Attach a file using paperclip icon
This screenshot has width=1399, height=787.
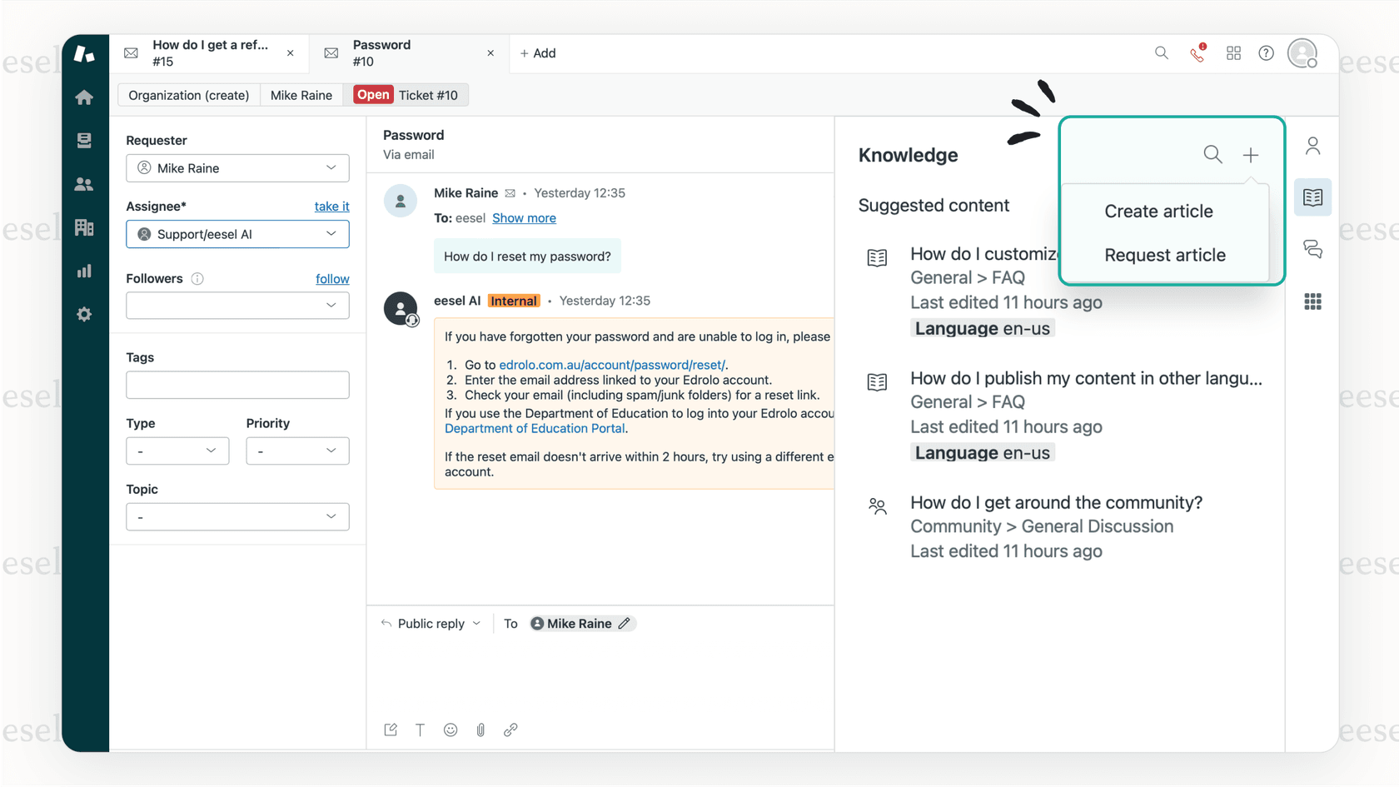(480, 730)
